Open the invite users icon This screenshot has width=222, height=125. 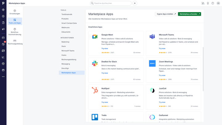[203, 3]
